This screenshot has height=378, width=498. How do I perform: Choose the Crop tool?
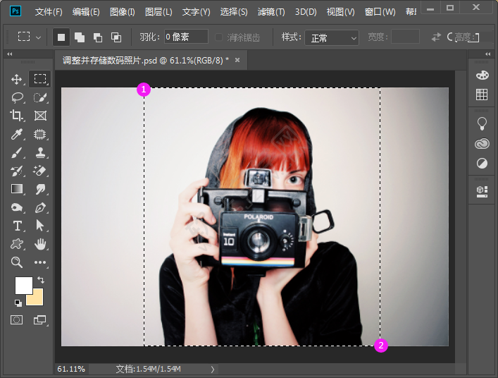18,116
